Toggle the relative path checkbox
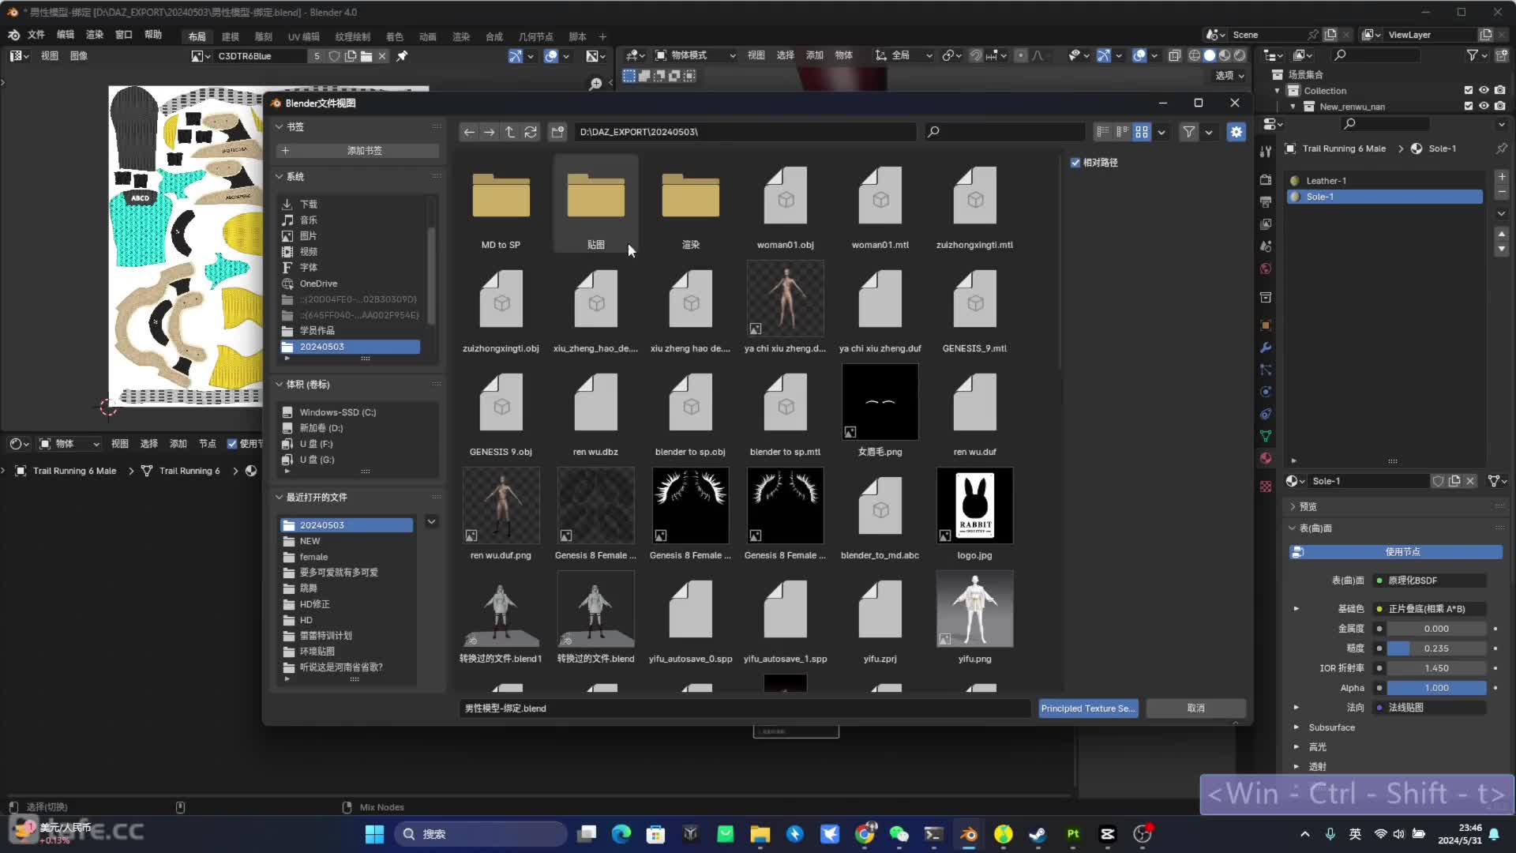The image size is (1516, 853). point(1075,163)
